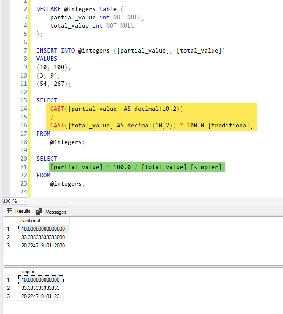Select row 3 header in simpler grid
Image resolution: width=283 pixels, height=314 pixels.
click(11, 296)
